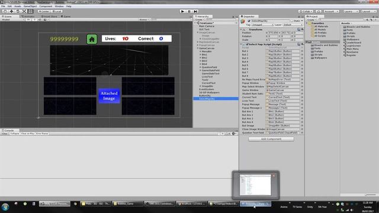Open the Gizmos dropdown in Scene view
This screenshot has width=379, height=213.
click(x=144, y=20)
